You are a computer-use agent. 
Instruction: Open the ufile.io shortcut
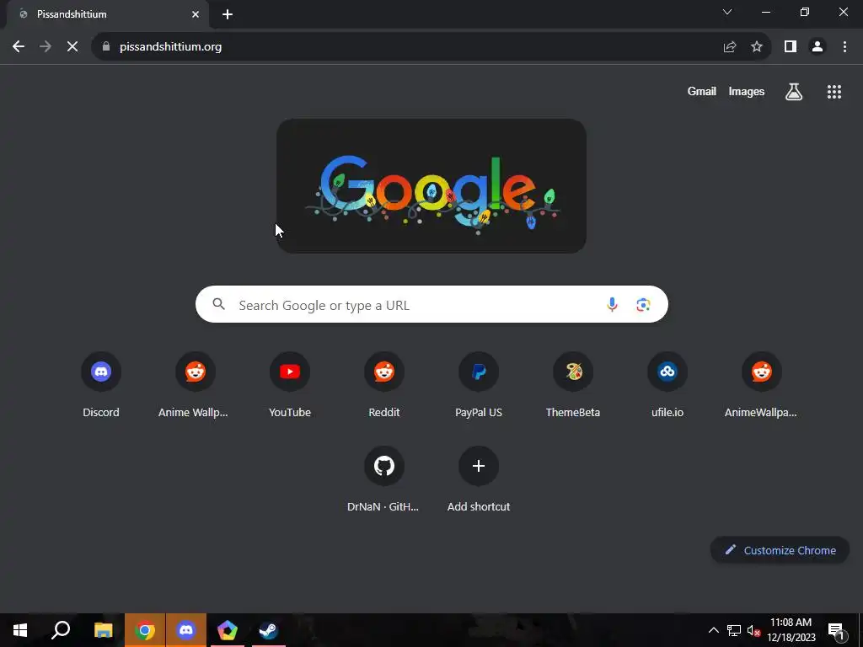coord(667,385)
